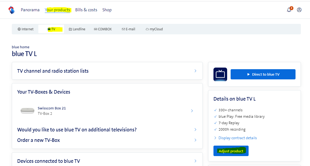This screenshot has width=310, height=166.
Task: Click the Adjust product button
Action: (x=231, y=151)
